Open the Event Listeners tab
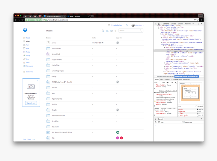Image resolution: width=217 pixels, height=161 pixels. [x=165, y=79]
